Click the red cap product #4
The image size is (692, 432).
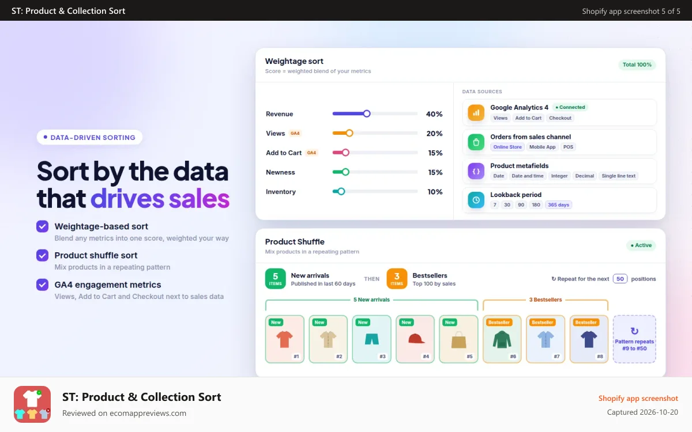[415, 339]
